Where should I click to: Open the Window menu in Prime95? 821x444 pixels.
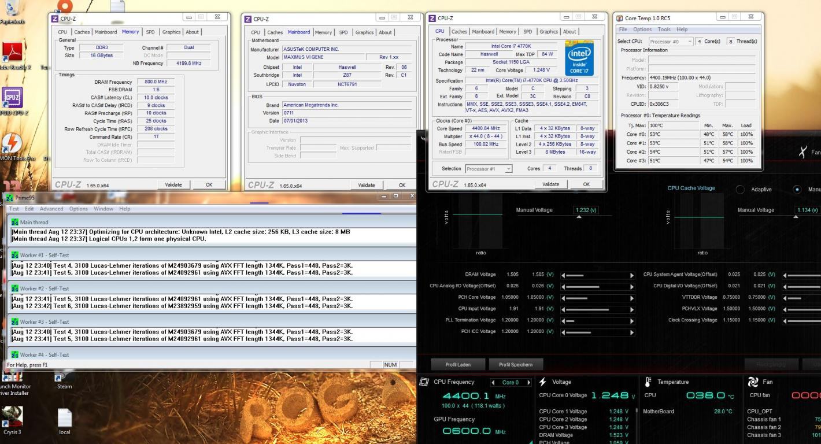click(x=103, y=209)
